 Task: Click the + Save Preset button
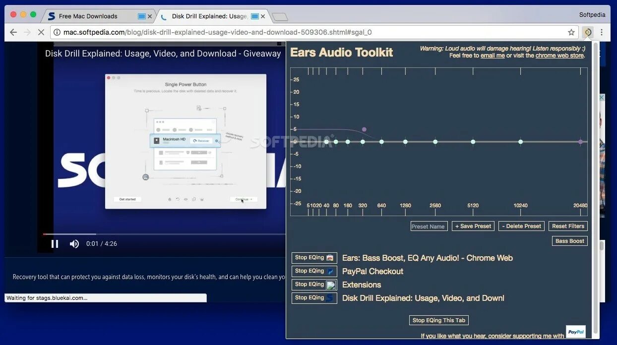[473, 226]
